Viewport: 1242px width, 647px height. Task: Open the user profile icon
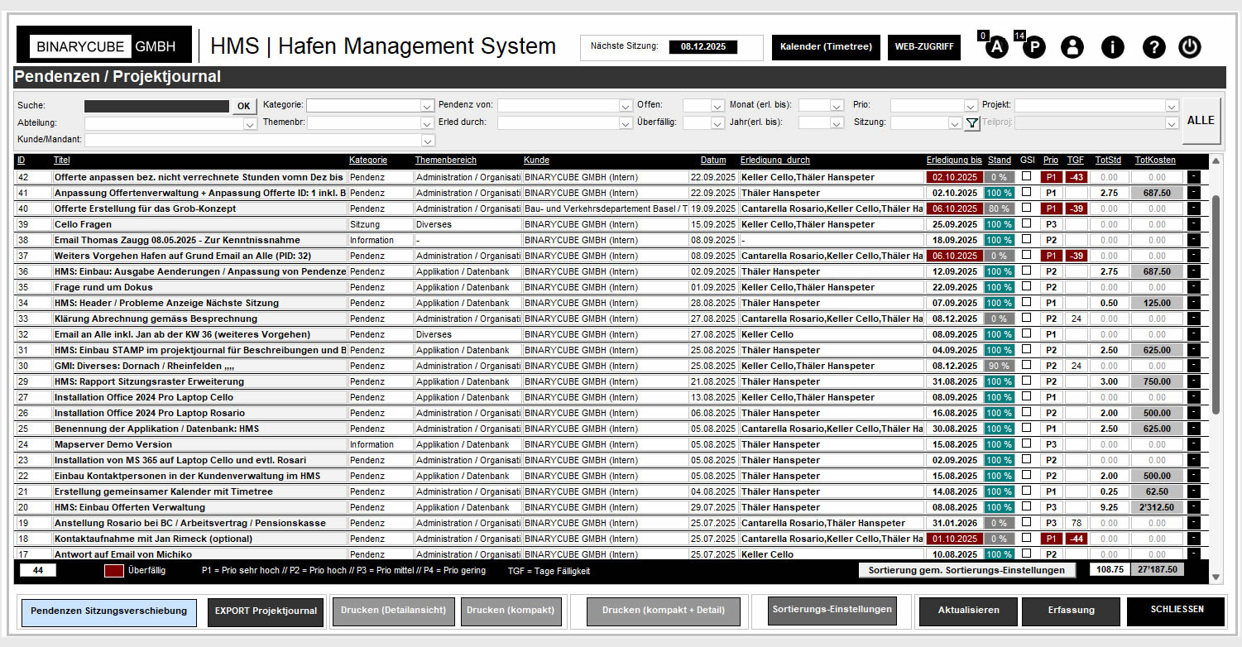click(1072, 47)
